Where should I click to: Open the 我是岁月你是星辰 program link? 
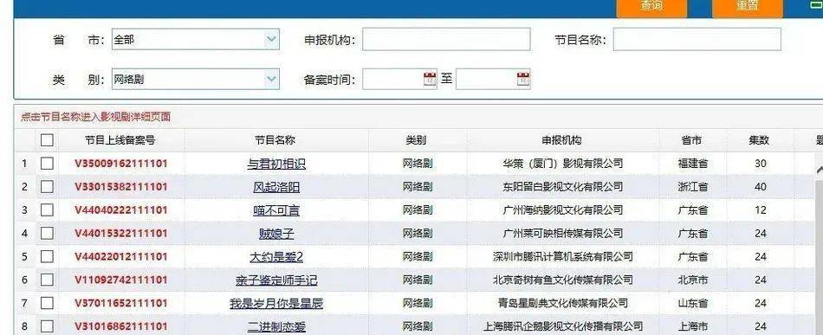click(276, 304)
